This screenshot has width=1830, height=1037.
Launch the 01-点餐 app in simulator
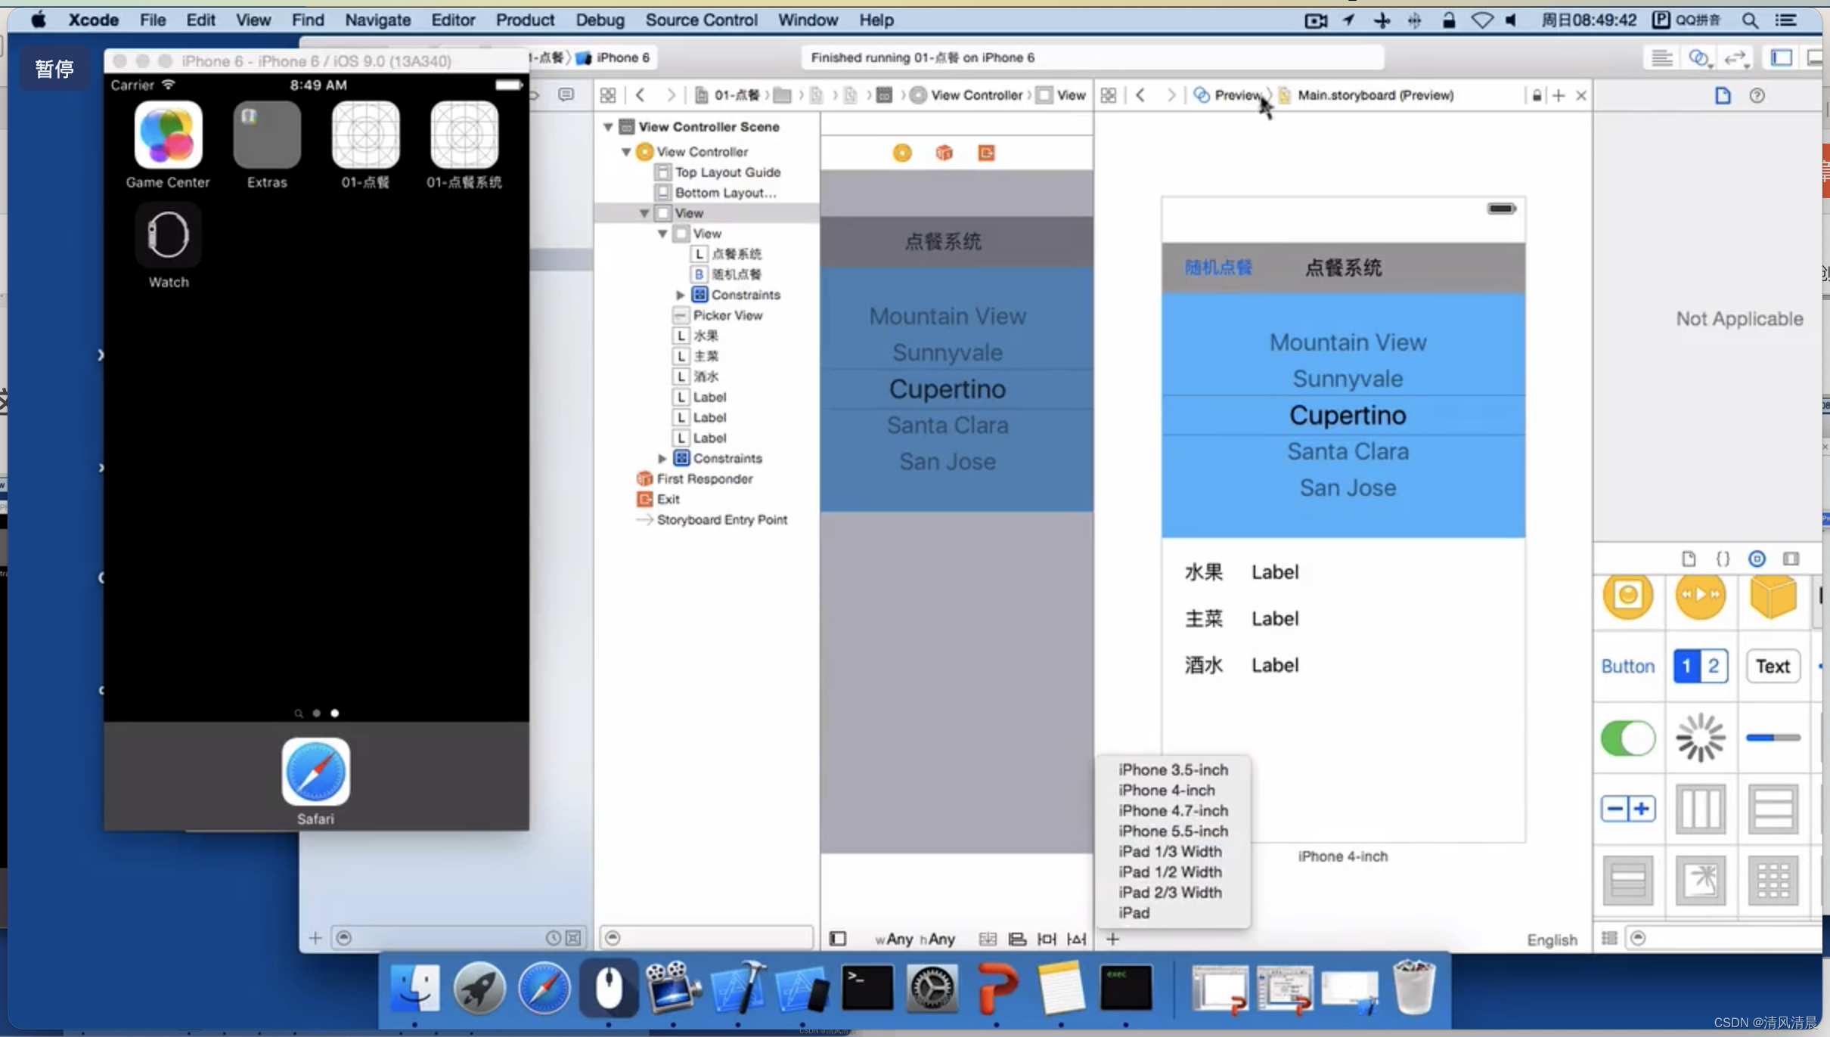point(365,135)
